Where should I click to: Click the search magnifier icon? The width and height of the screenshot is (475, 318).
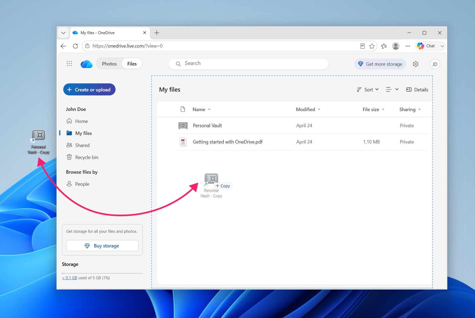[x=178, y=64]
